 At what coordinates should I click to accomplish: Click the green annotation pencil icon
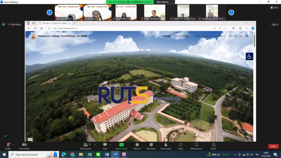[x=6, y=136]
